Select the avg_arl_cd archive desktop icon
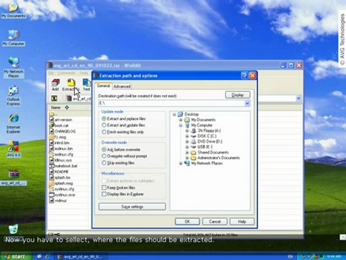Viewport: 346px width, 260px height. 13,178
